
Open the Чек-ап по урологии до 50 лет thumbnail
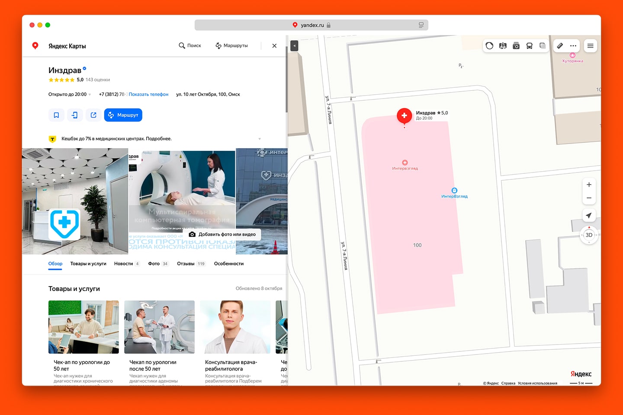tap(83, 327)
